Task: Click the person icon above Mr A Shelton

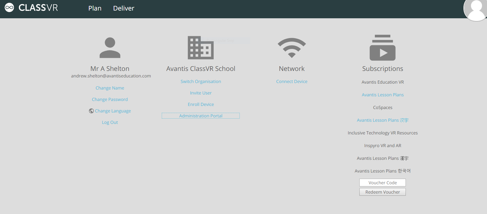Action: click(110, 48)
